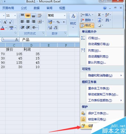The width and height of the screenshot is (126, 134).
Task: Click fill down icon
Action: (x=99, y=20)
